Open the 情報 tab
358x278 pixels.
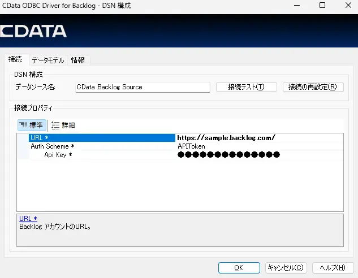[78, 60]
